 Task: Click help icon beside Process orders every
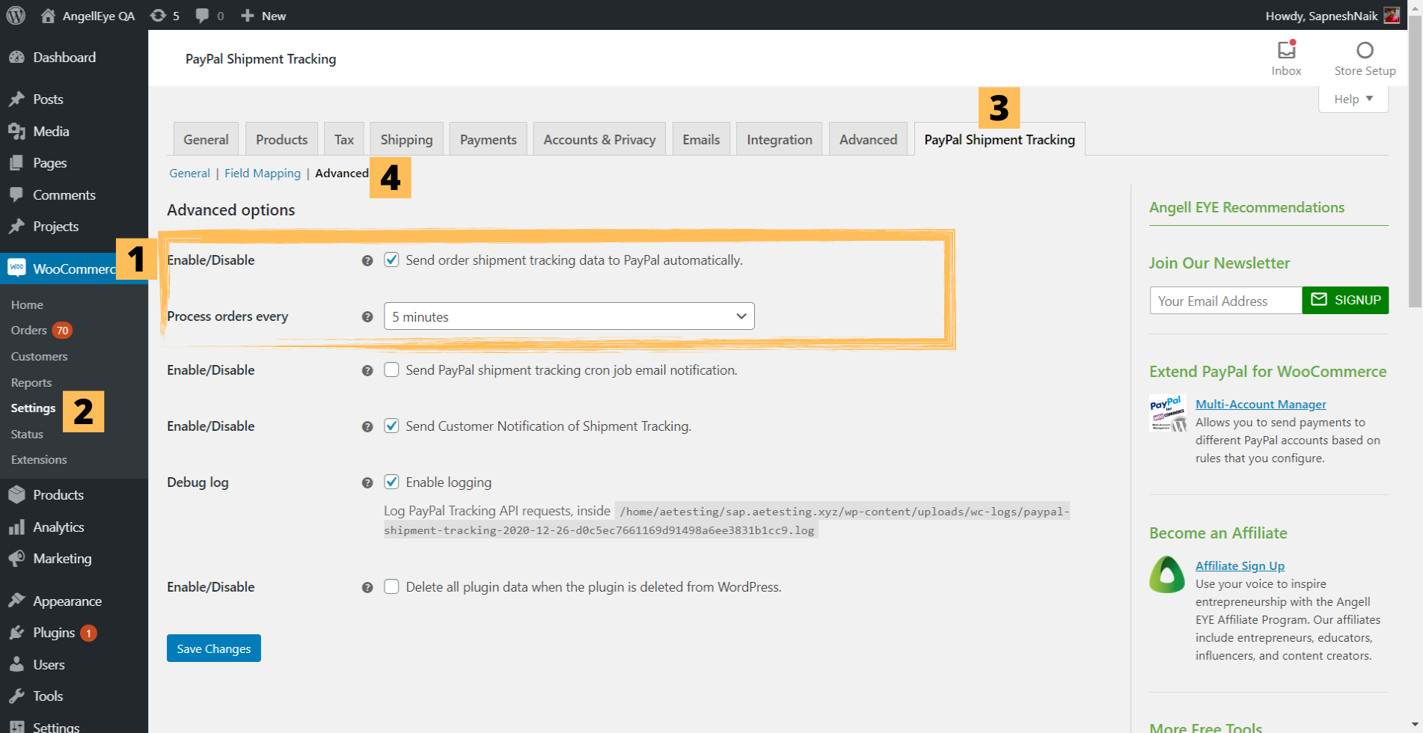[x=367, y=317]
